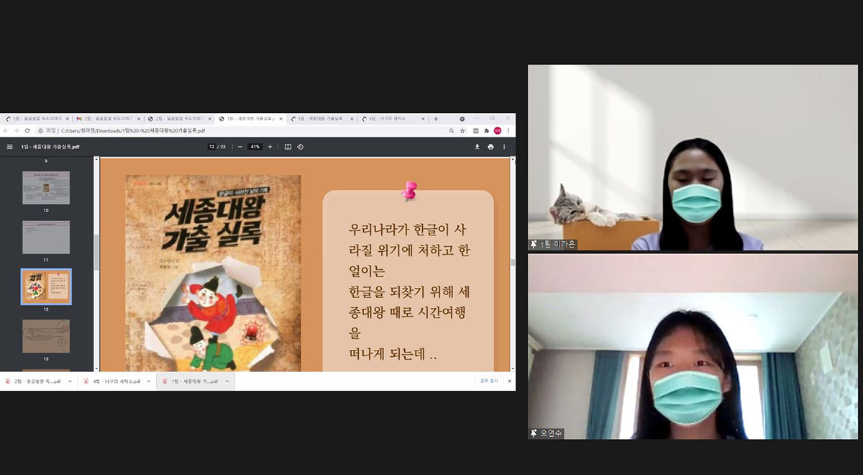Expand options for 1팀 세종대왕 download
The image size is (863, 475).
click(x=227, y=381)
